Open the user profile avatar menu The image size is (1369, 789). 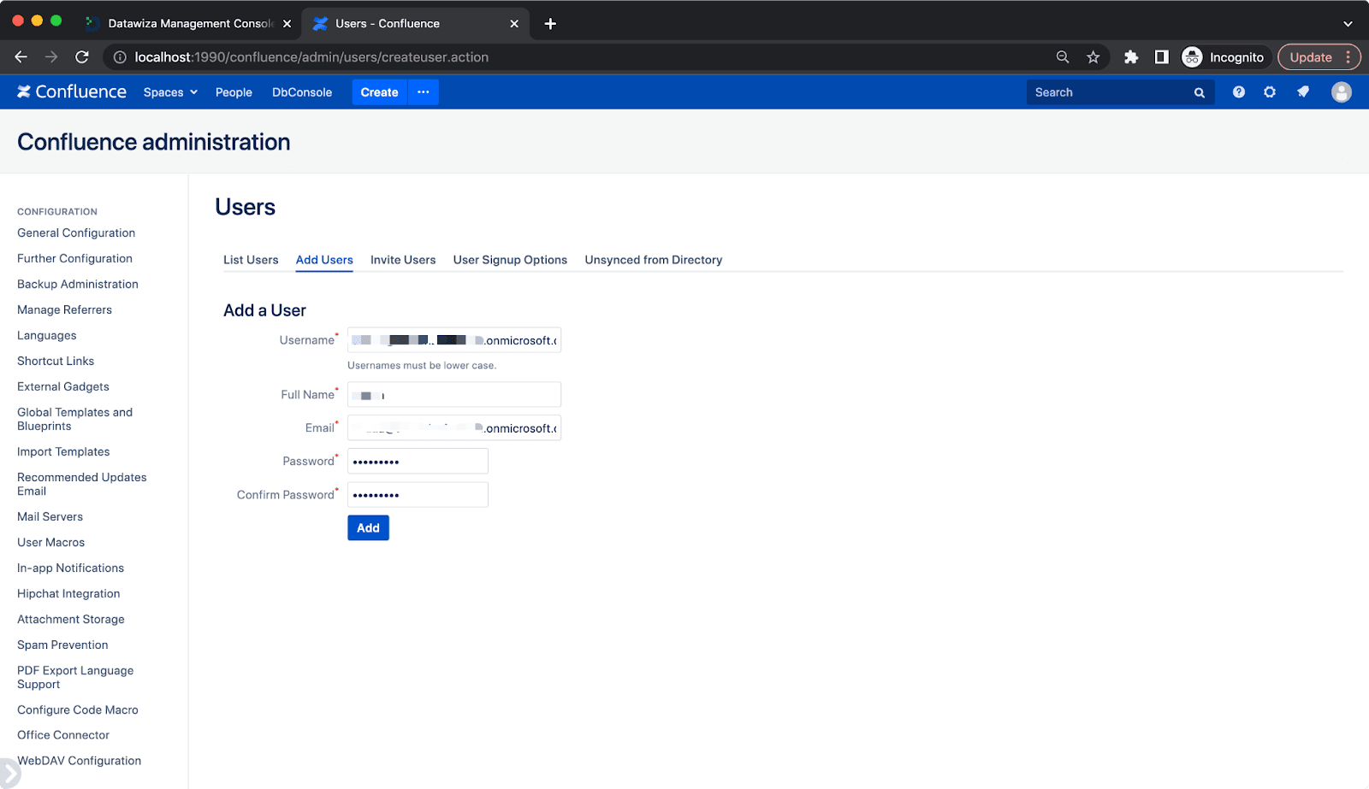pos(1341,91)
